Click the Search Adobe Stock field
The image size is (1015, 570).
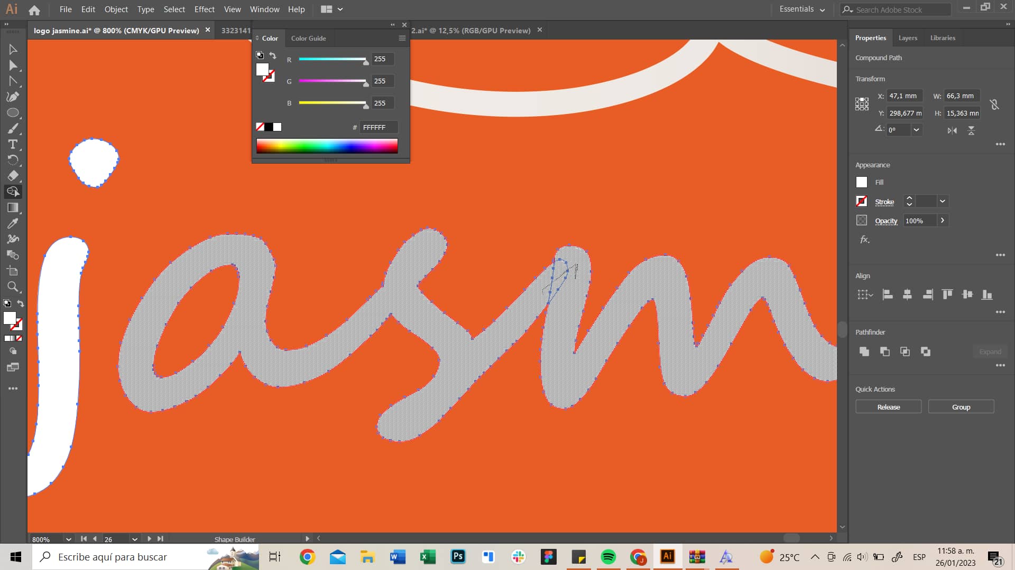coord(896,9)
